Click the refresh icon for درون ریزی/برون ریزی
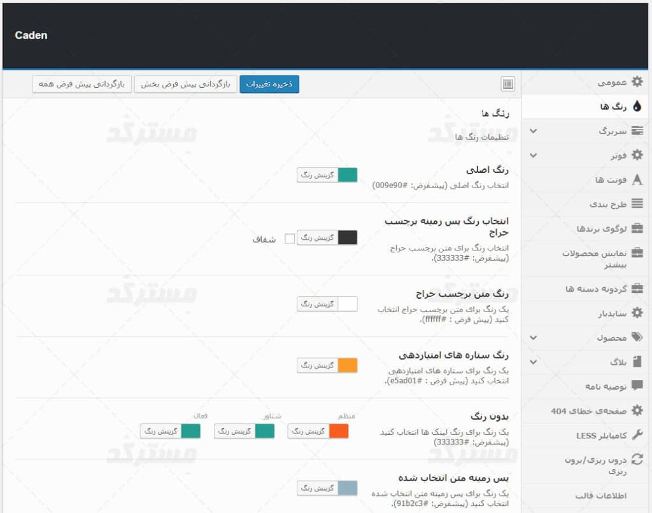652x513 pixels. (x=637, y=460)
